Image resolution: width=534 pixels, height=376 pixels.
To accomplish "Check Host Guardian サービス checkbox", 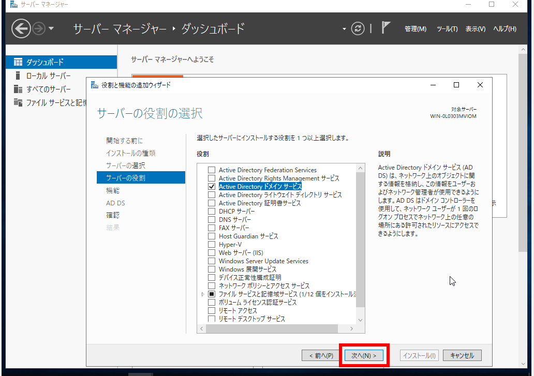I will [212, 236].
